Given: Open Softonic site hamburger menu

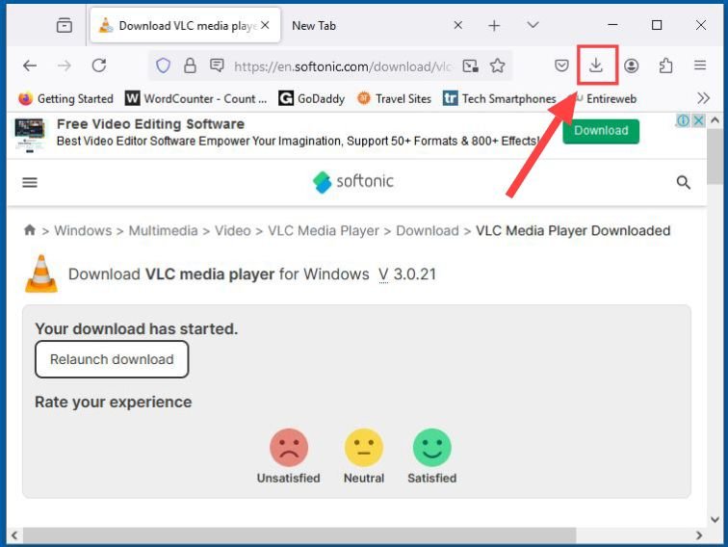Looking at the screenshot, I should pos(30,182).
